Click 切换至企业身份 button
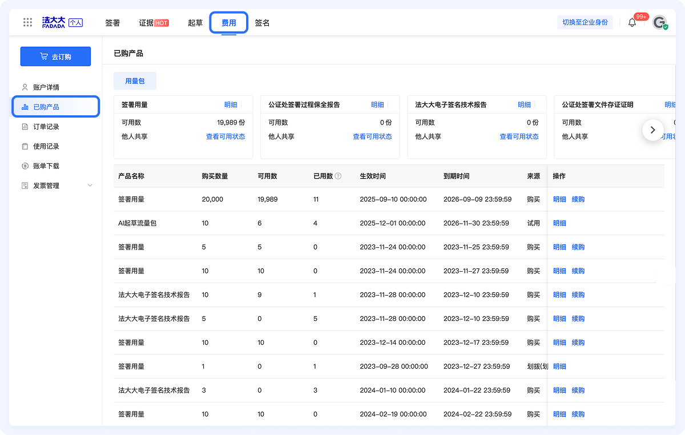Screen dimensions: 685x435 click(x=585, y=22)
